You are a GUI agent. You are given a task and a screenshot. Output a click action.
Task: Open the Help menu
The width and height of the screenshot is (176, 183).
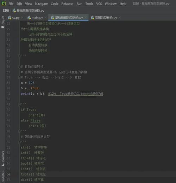[x=123, y=4]
